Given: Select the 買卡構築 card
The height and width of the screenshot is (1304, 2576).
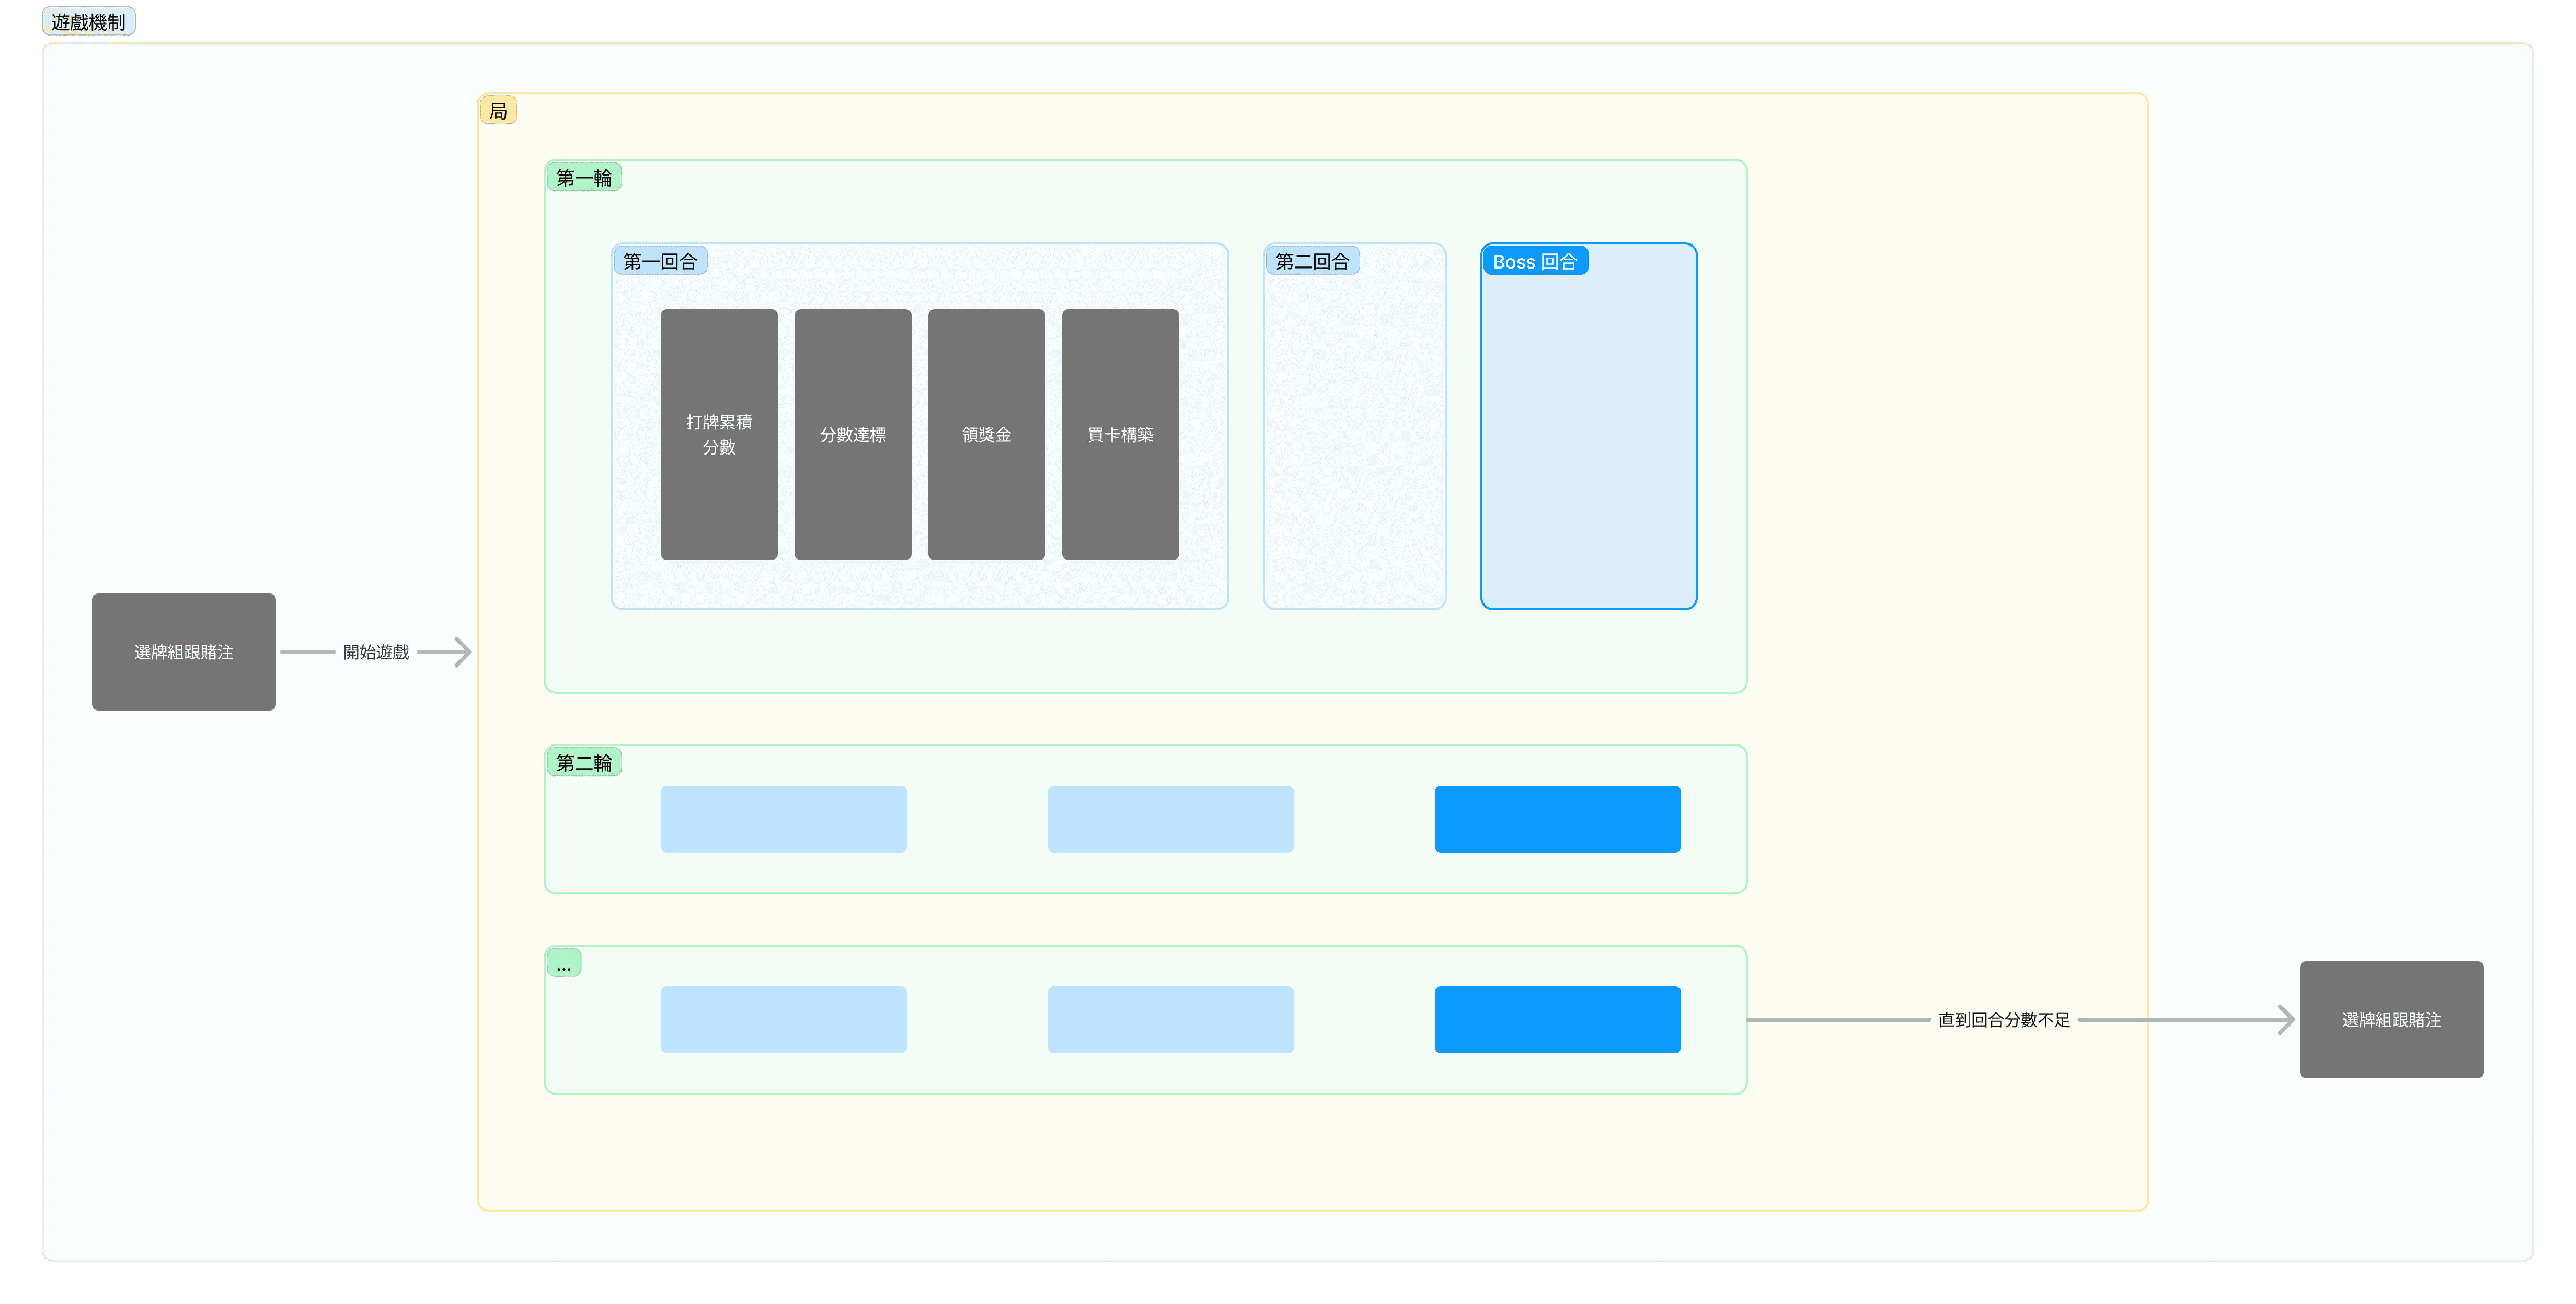Looking at the screenshot, I should click(x=1121, y=435).
